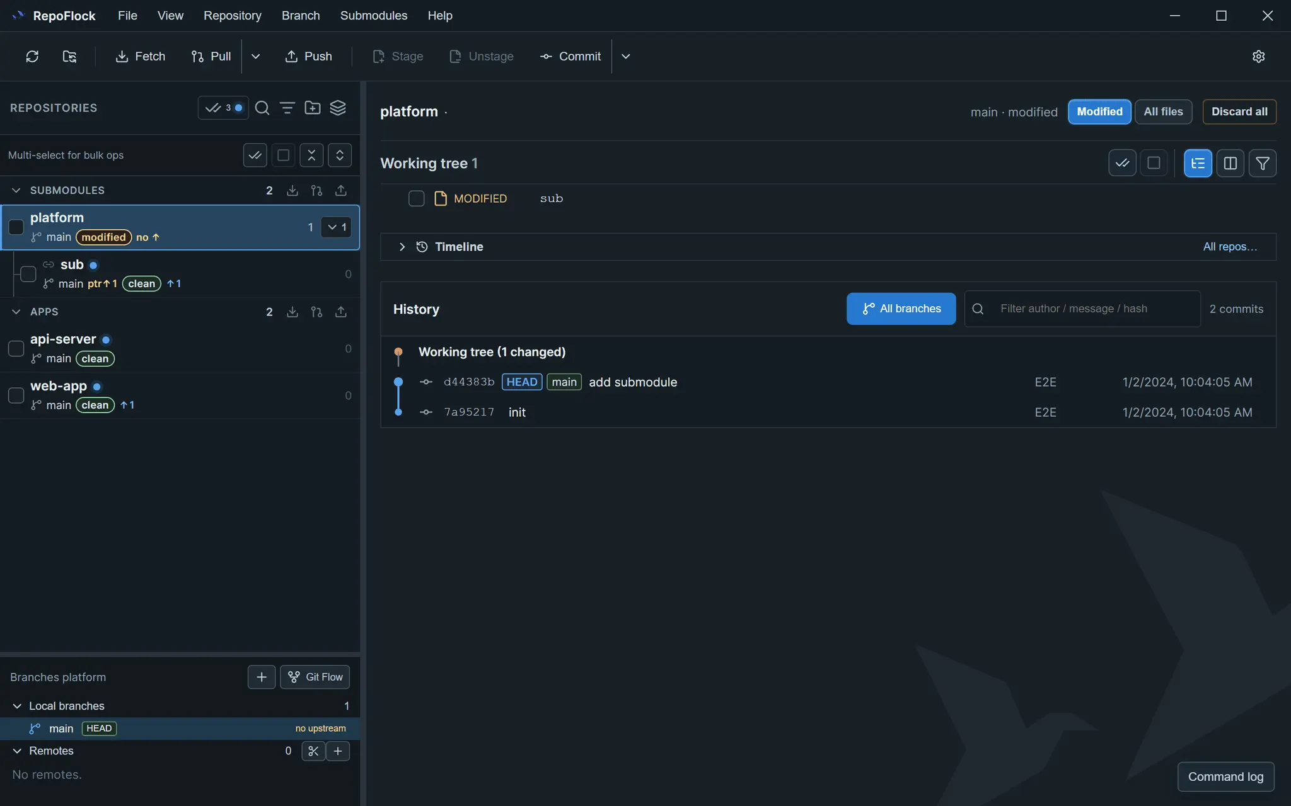The width and height of the screenshot is (1291, 806).
Task: Click the Discard all button
Action: pyautogui.click(x=1239, y=111)
